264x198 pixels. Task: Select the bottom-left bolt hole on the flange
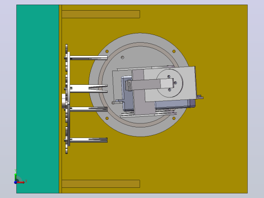(x=107, y=118)
